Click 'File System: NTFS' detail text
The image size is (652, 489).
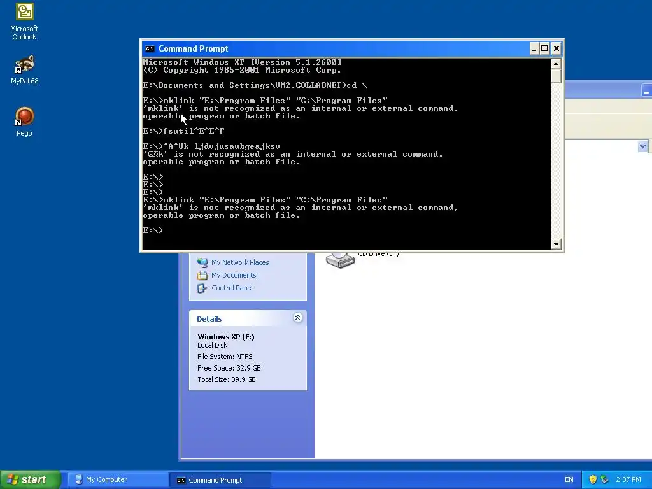(225, 357)
